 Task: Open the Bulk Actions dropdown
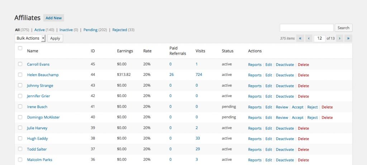(30, 38)
